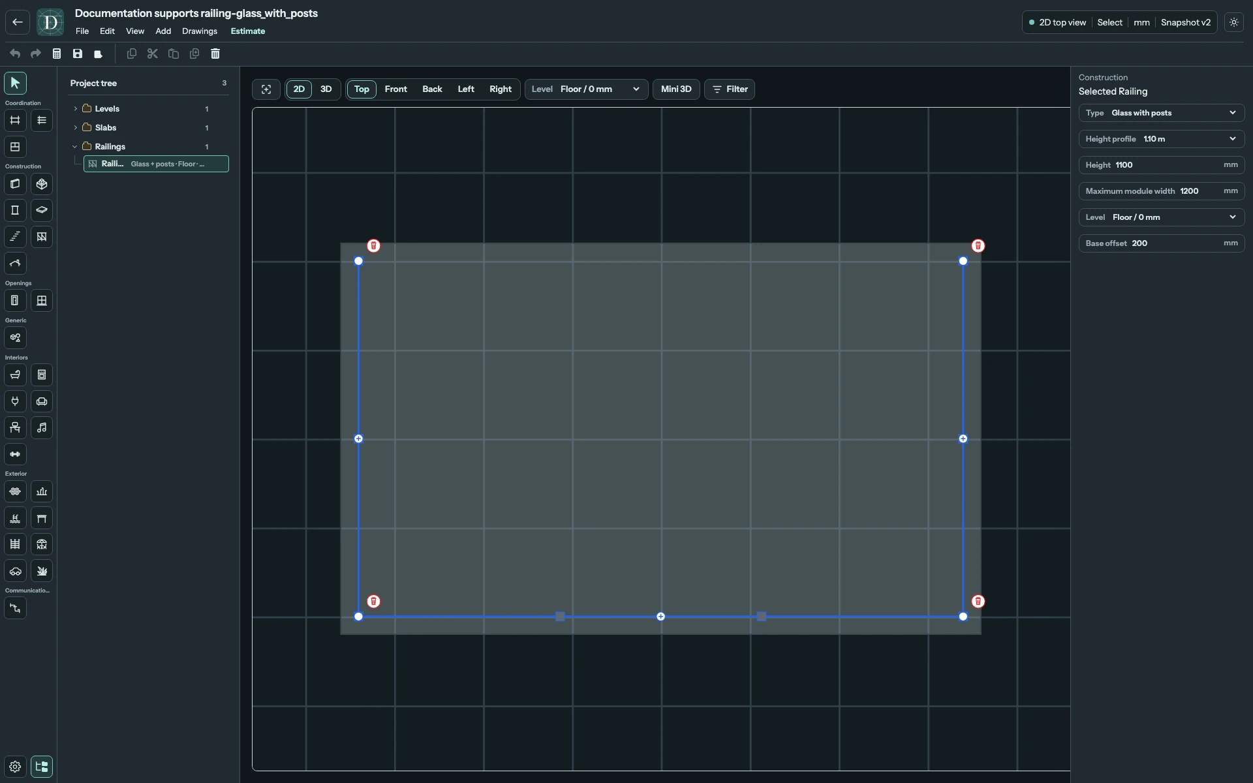Viewport: 1253px width, 783px height.
Task: Click the undo arrow icon
Action: tap(15, 54)
